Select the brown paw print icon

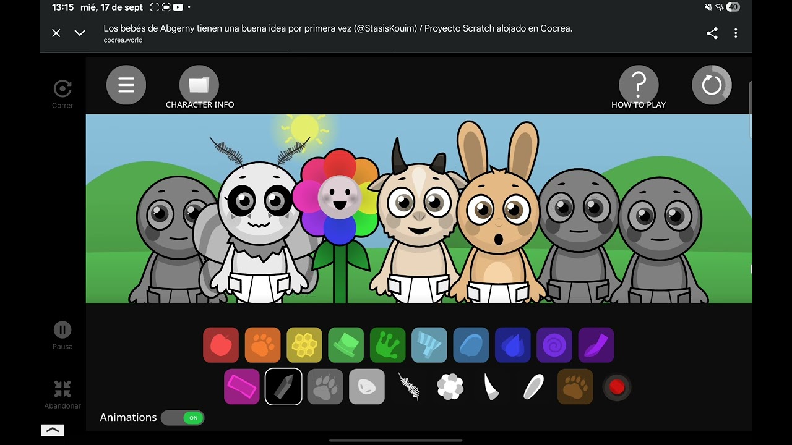[x=575, y=387]
